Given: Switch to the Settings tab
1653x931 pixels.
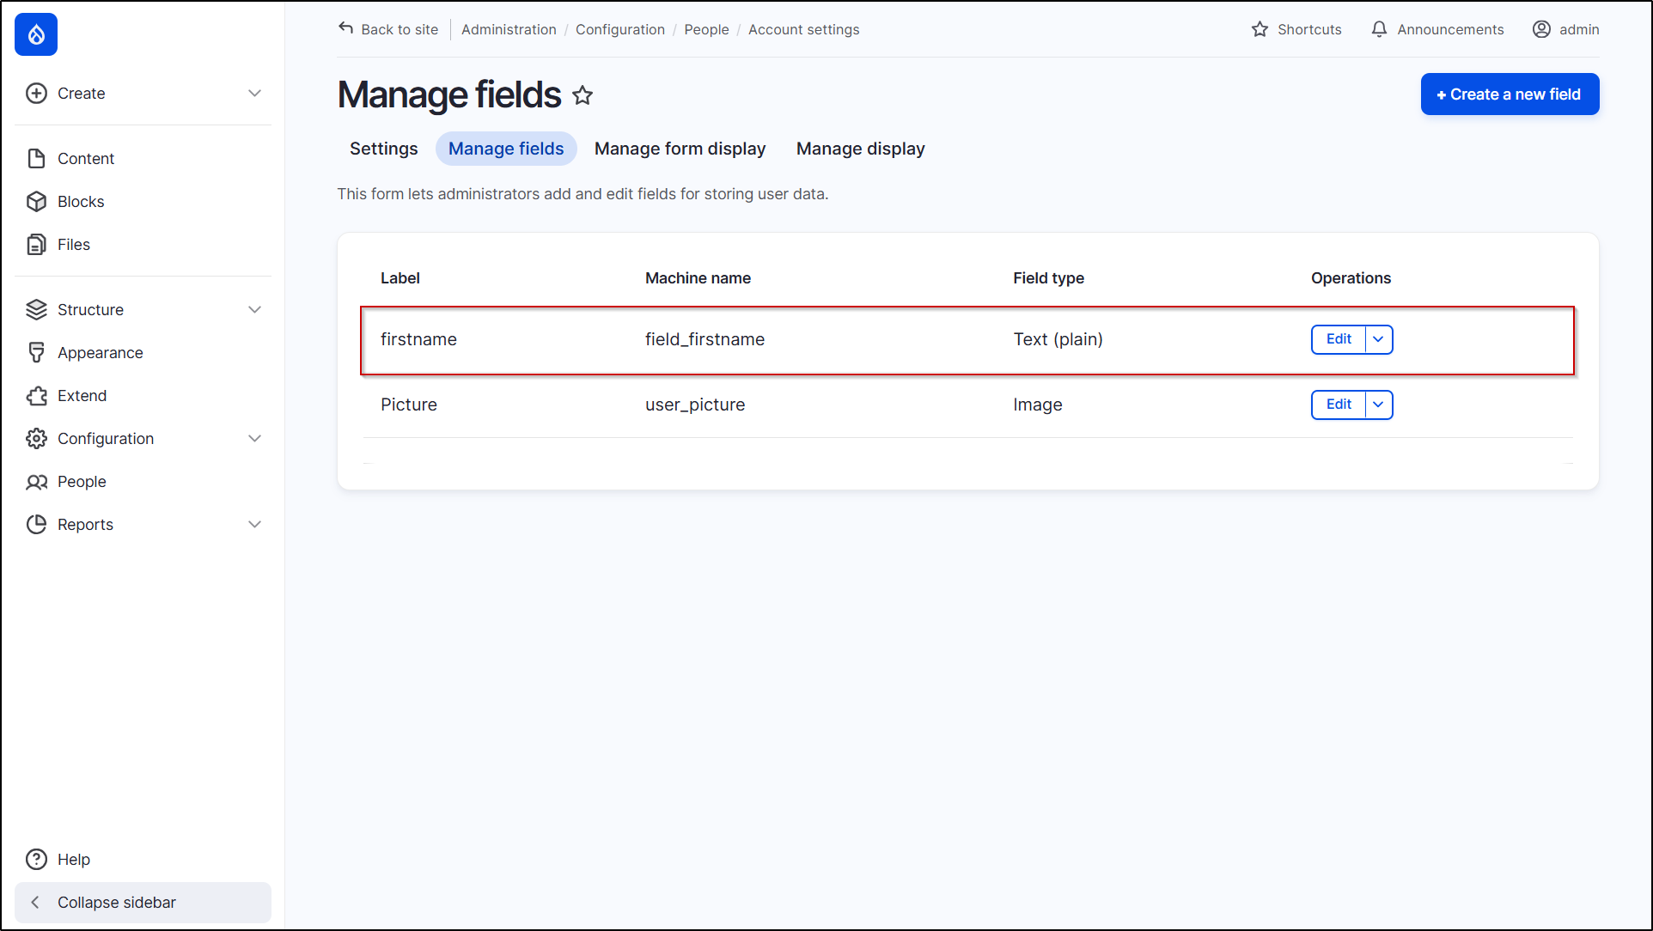Looking at the screenshot, I should [x=383, y=149].
